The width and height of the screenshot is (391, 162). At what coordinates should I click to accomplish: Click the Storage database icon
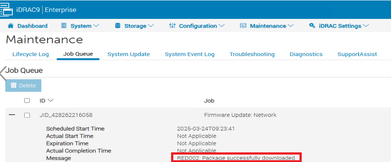(118, 26)
